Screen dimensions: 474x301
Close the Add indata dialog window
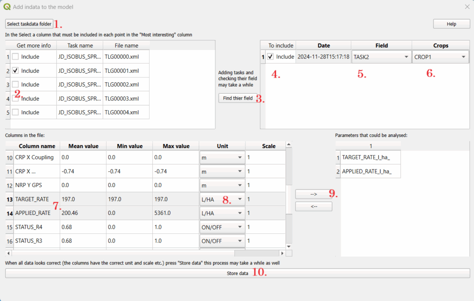coord(467,7)
